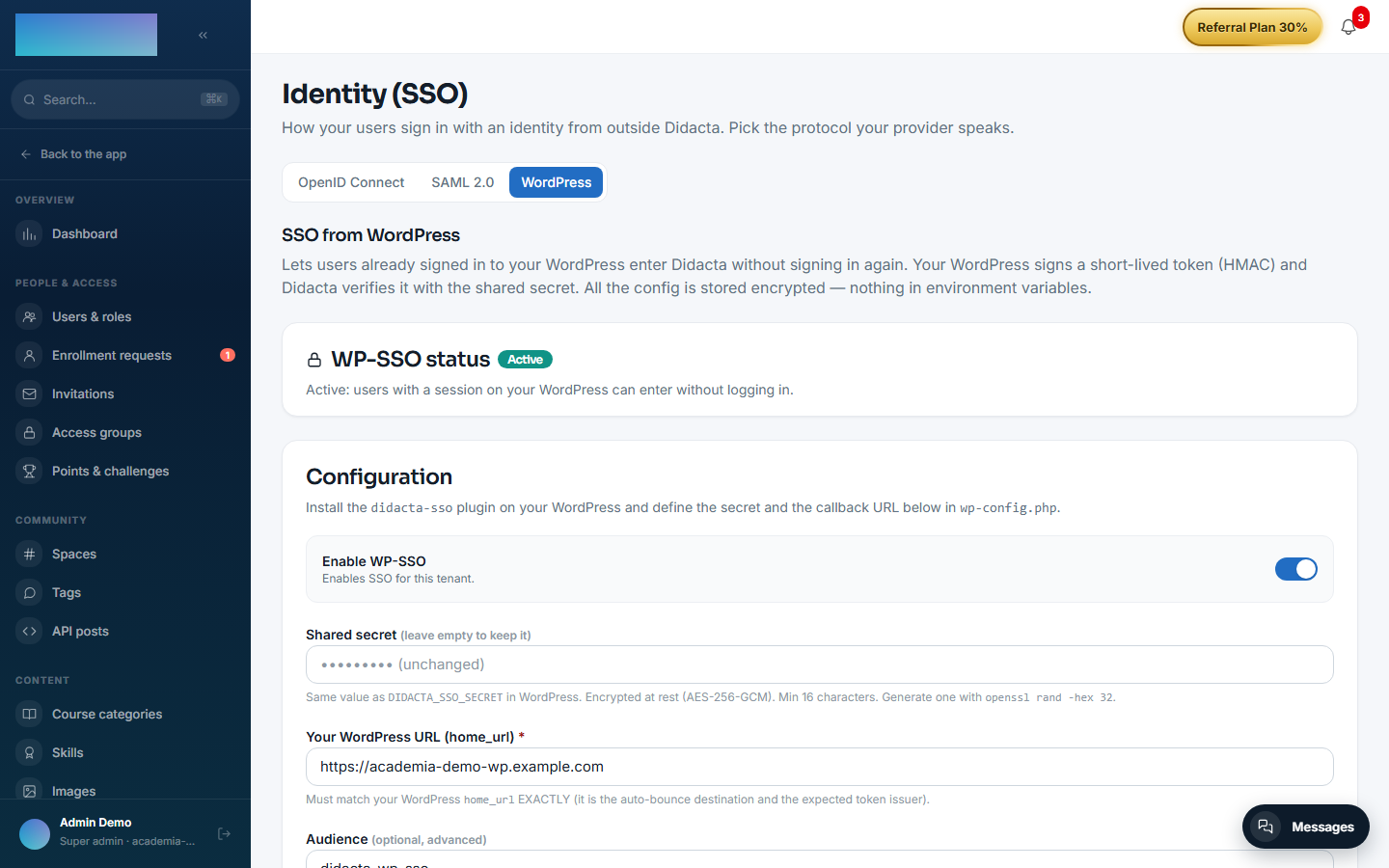The width and height of the screenshot is (1389, 868).
Task: Click the Points & challenges trophy icon
Action: [x=30, y=472]
